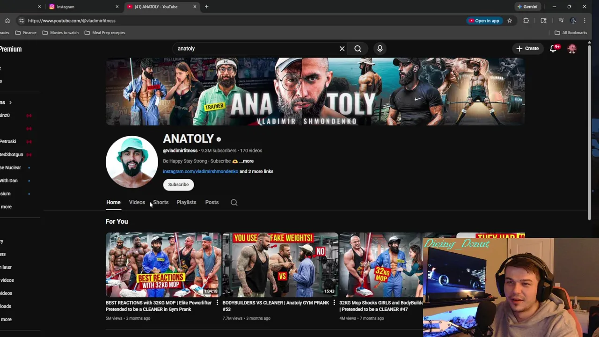
Task: Click the '9.3M subscribers' text
Action: click(219, 151)
